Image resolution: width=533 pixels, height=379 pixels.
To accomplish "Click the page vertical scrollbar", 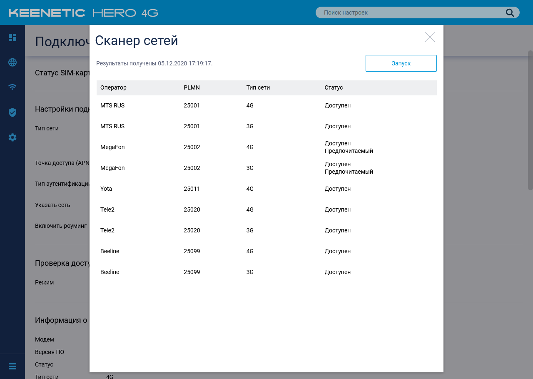I will [x=531, y=121].
